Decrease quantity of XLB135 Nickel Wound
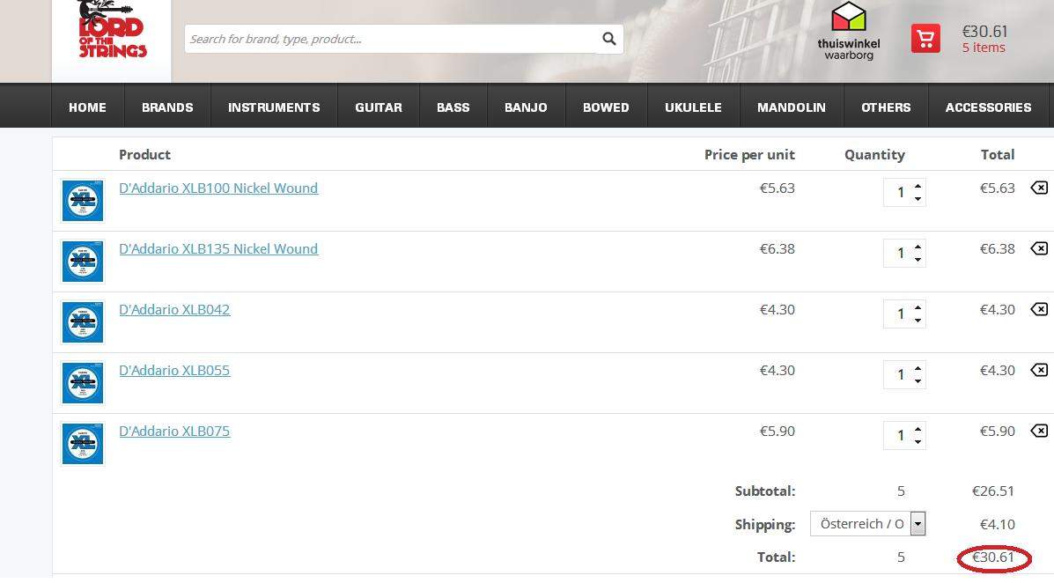 click(918, 260)
